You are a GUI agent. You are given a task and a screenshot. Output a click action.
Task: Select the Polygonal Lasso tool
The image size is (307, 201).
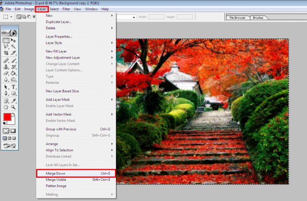point(6,46)
